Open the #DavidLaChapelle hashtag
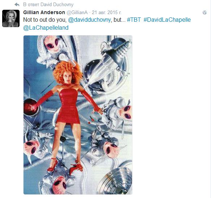The width and height of the screenshot is (211, 198). tap(167, 20)
